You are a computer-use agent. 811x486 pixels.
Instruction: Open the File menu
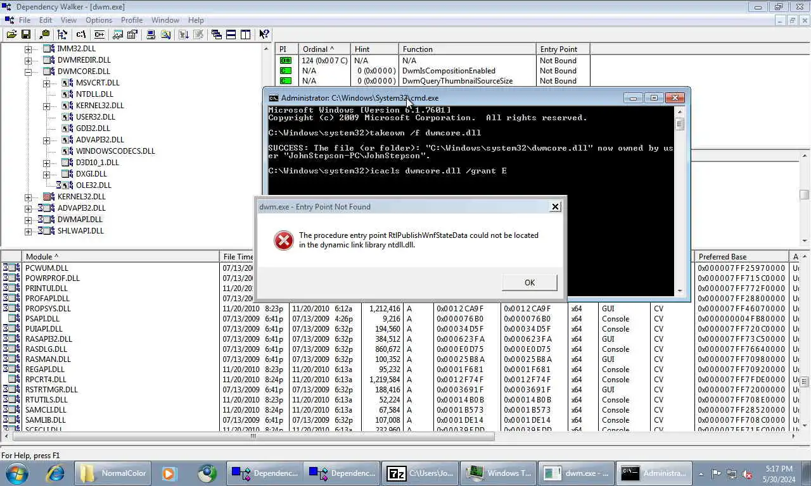pyautogui.click(x=25, y=20)
